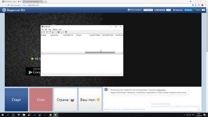Click the Видеочат RU logo

click(x=14, y=10)
